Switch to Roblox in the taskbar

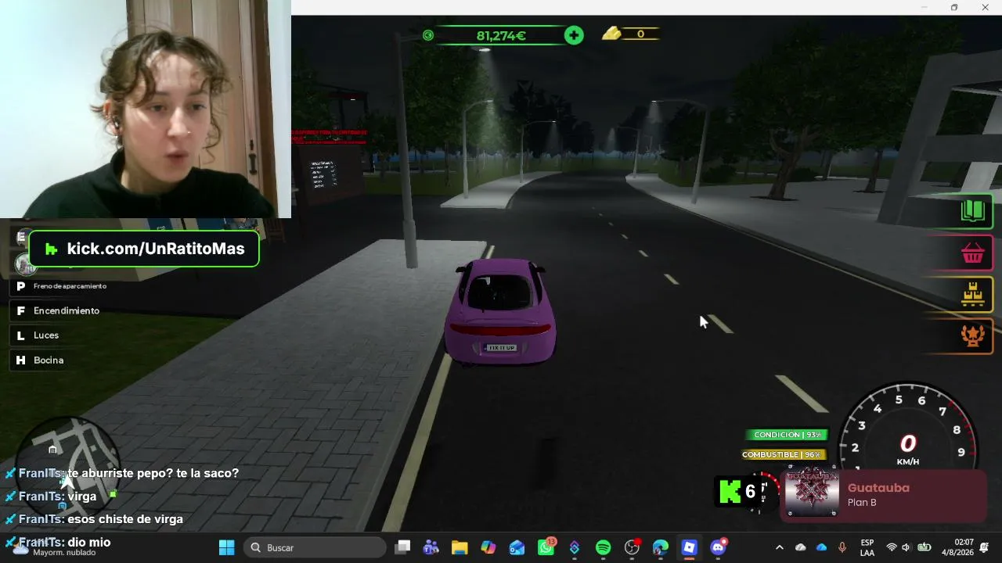[x=689, y=547]
